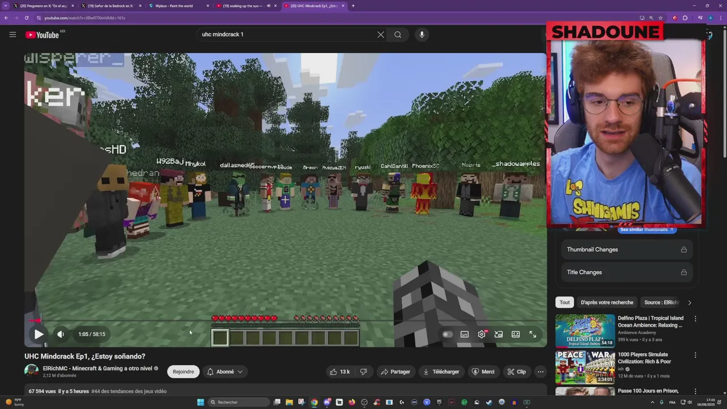Click the taskbar Rechercher search box
Screen dimensions: 727x409
pyautogui.click(x=237, y=402)
